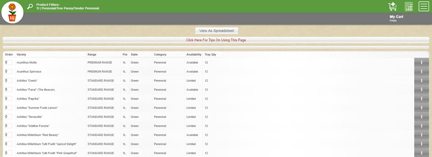Show info for Acanthus Mollis

(x=421, y=62)
